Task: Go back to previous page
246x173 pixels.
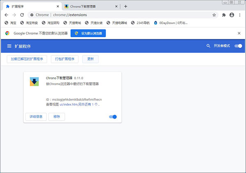Action: (x=7, y=15)
